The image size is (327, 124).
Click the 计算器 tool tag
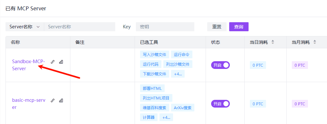(x=149, y=117)
